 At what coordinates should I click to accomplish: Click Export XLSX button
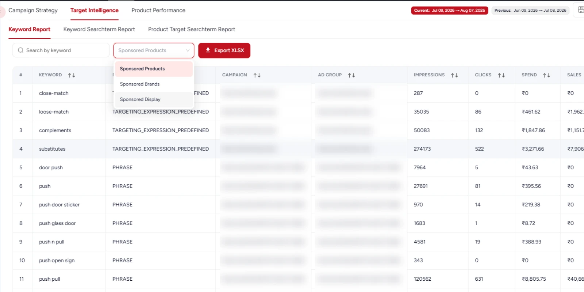224,50
